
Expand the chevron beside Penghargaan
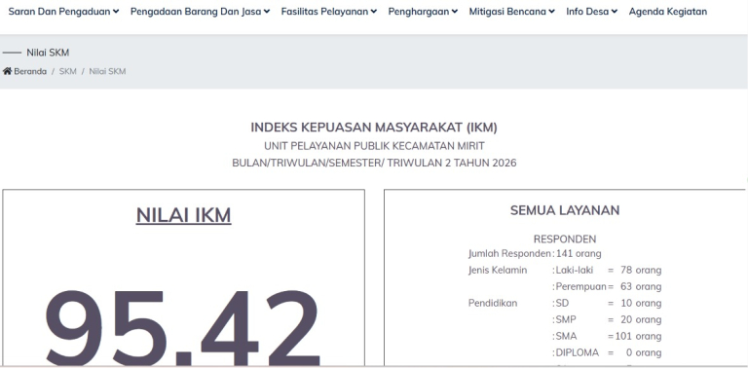pos(455,12)
